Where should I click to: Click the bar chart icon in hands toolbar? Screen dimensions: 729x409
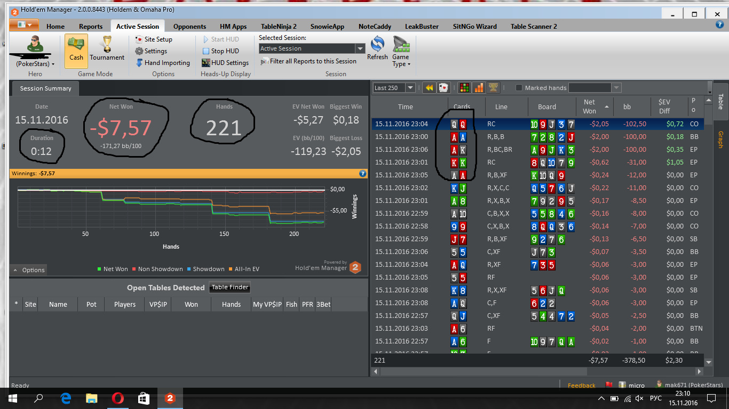(479, 88)
